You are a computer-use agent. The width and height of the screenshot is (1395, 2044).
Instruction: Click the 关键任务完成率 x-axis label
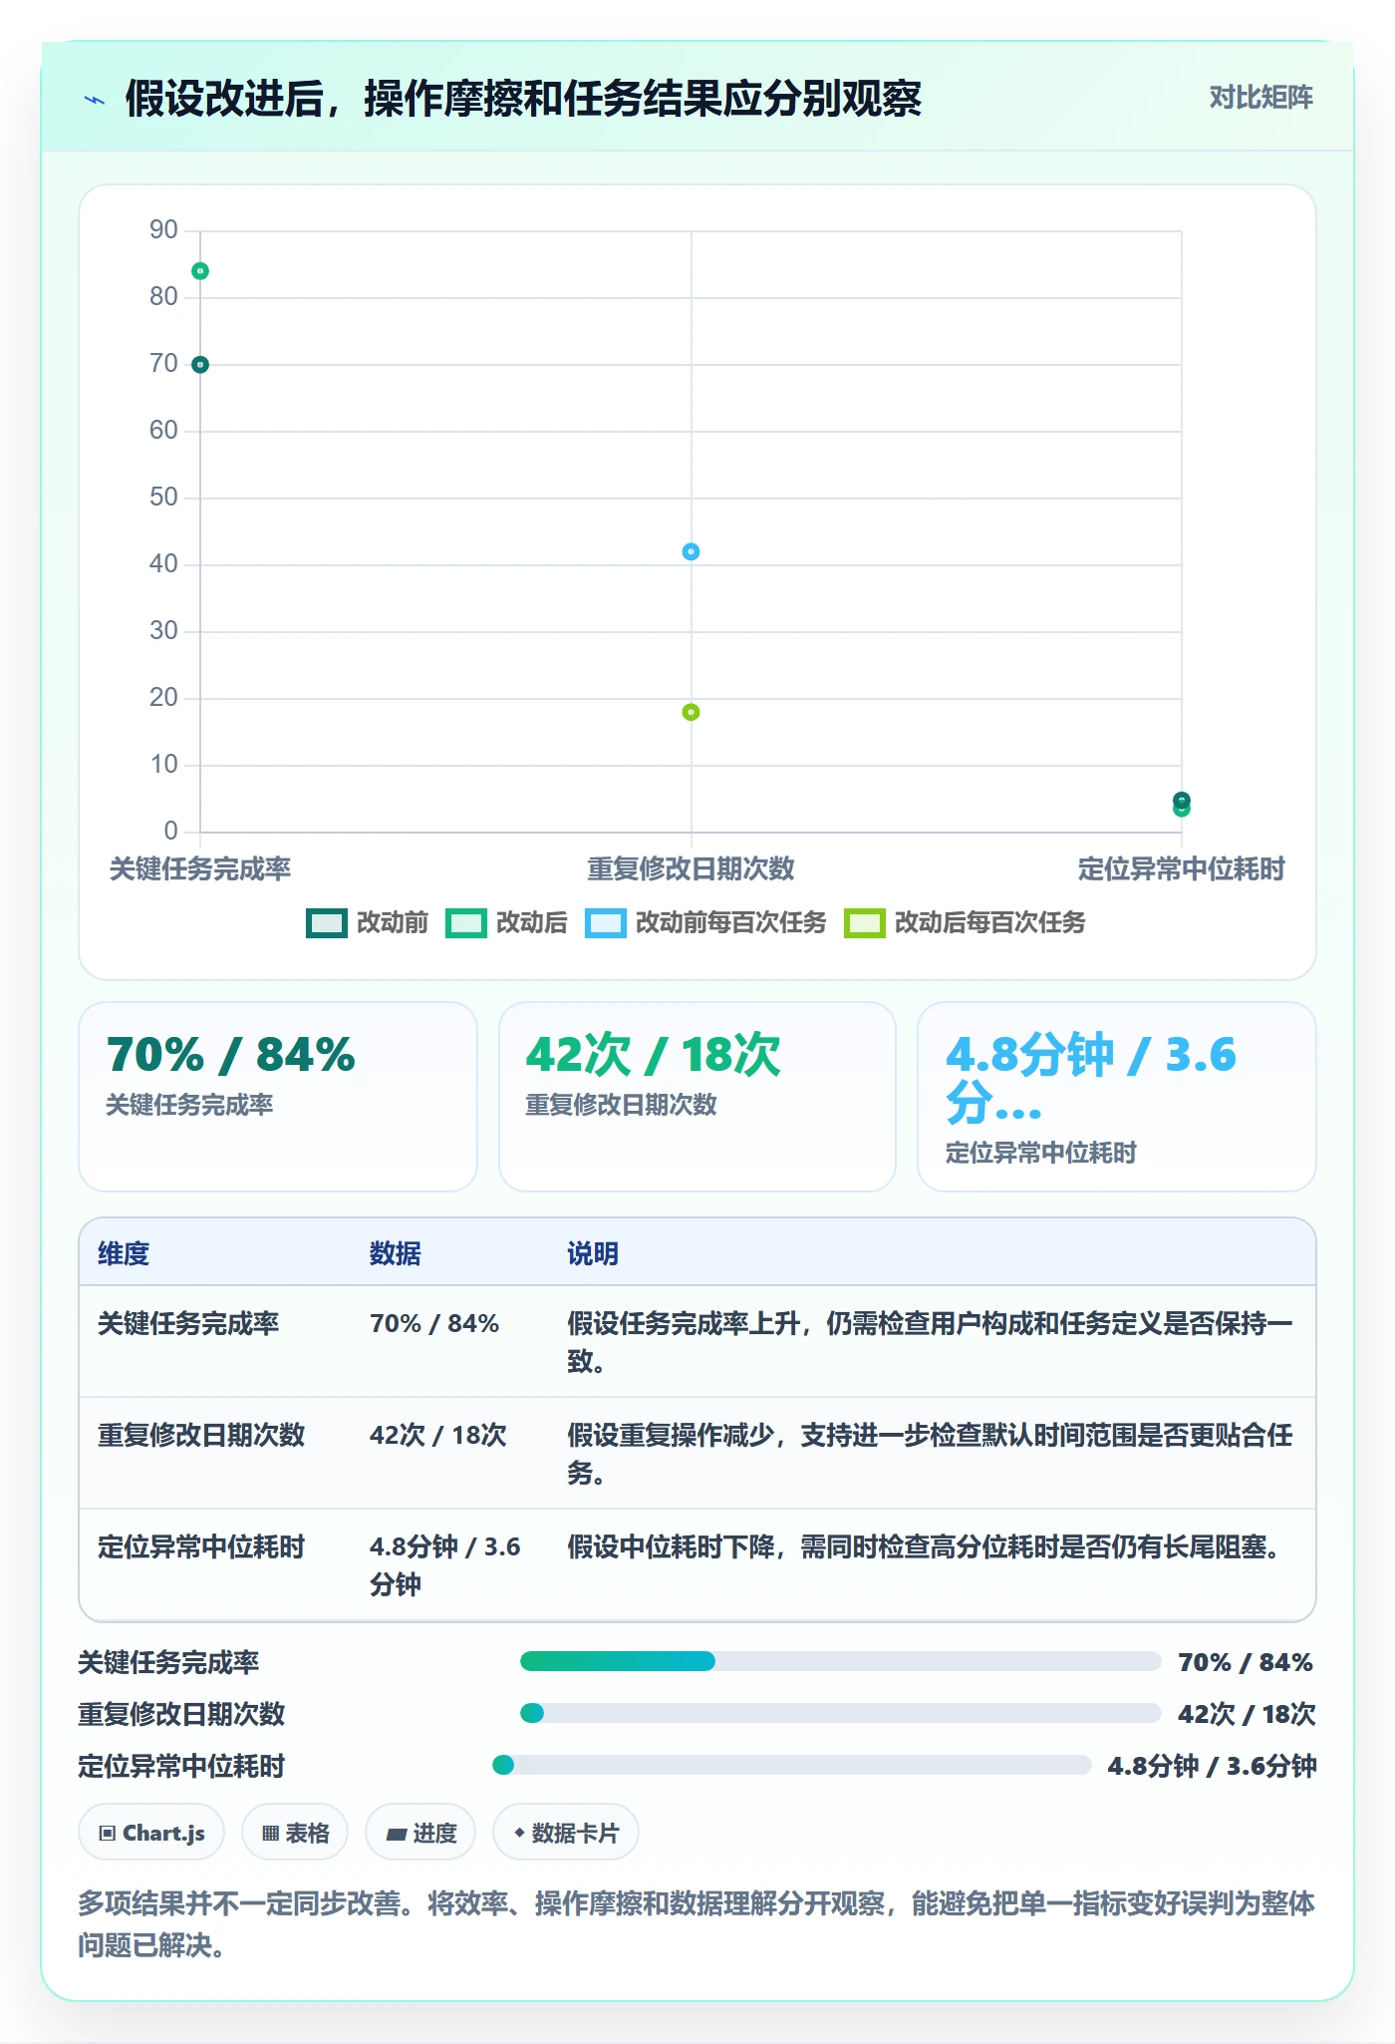pyautogui.click(x=200, y=868)
